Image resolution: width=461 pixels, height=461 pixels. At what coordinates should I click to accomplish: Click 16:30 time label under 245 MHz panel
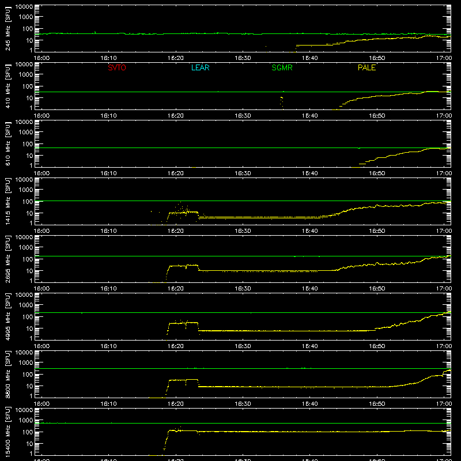(243, 58)
